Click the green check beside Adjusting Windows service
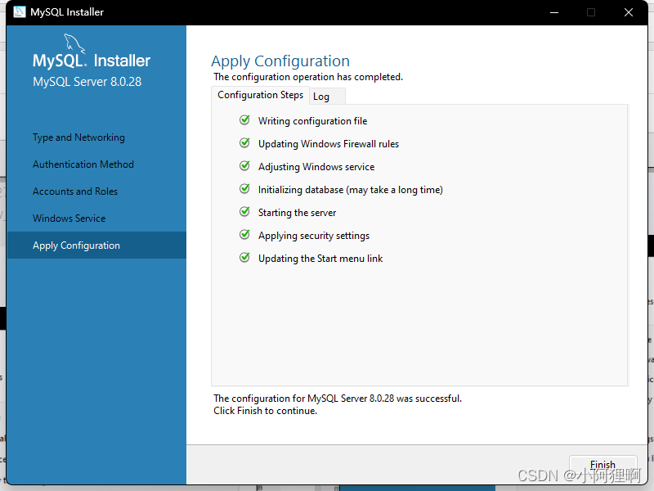 click(x=244, y=166)
